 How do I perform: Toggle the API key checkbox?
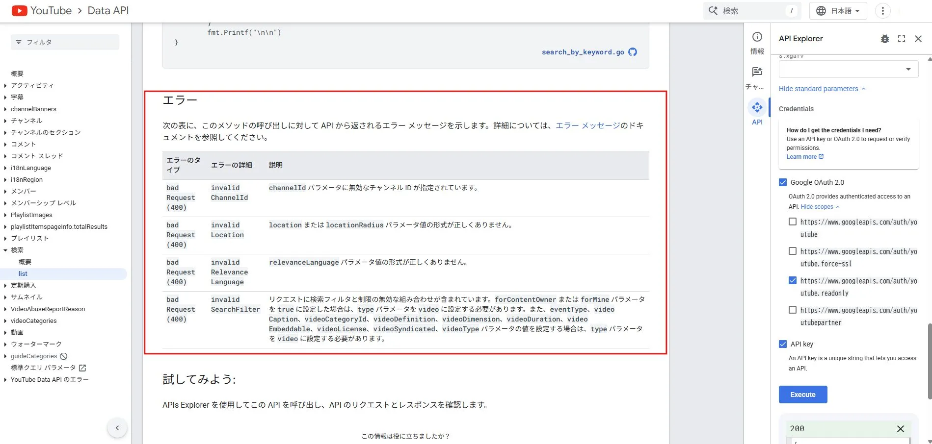point(783,344)
